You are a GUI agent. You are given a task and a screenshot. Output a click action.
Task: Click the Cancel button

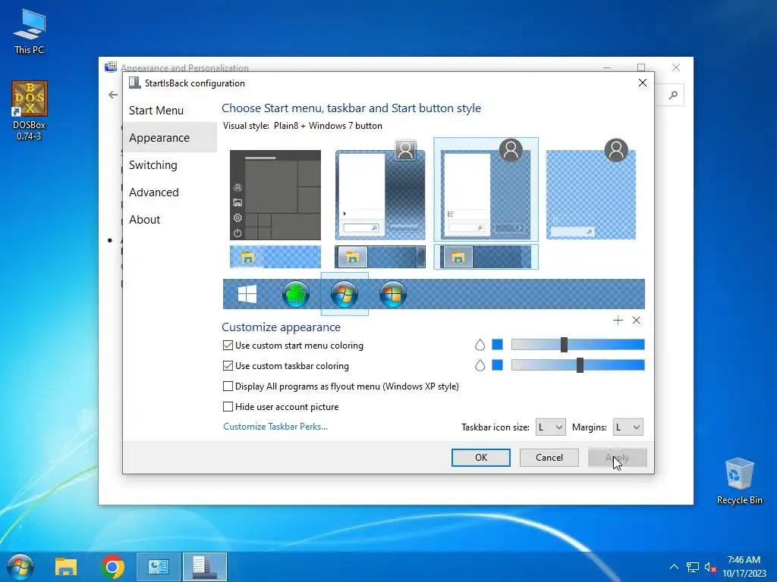coord(549,457)
